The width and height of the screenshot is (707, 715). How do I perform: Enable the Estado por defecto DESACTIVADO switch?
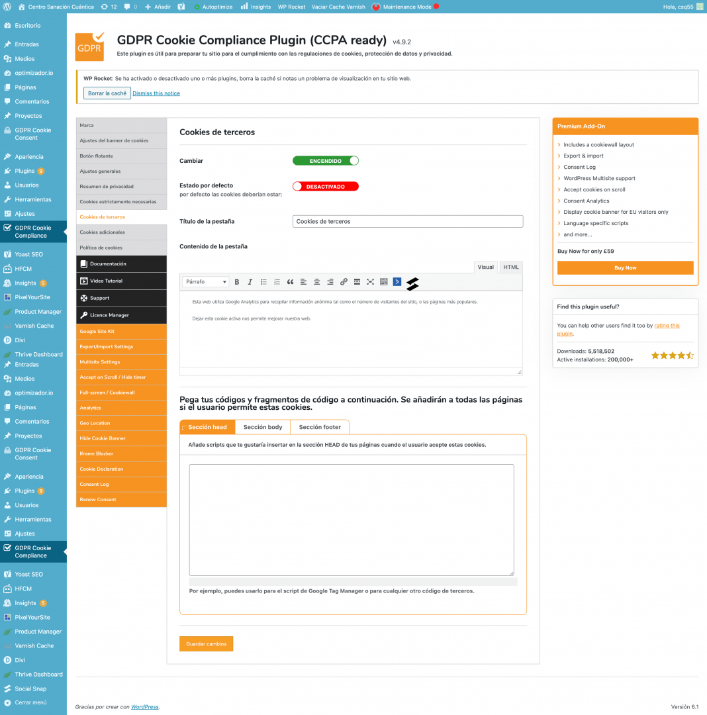pyautogui.click(x=326, y=187)
